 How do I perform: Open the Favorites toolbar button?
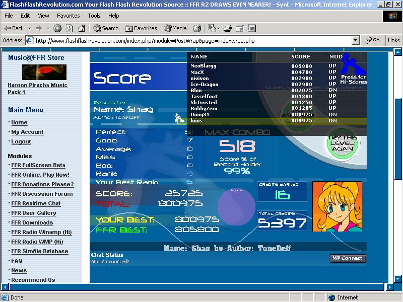(141, 28)
